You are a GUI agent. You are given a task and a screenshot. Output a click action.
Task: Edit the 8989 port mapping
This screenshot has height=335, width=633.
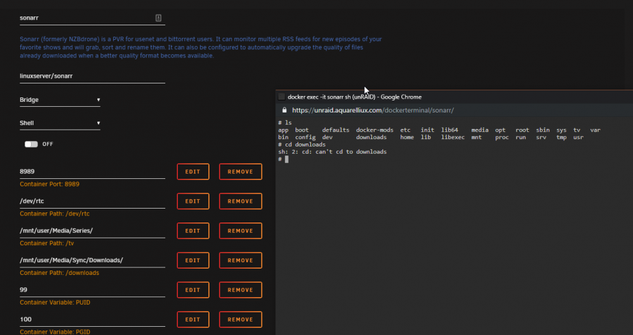pos(193,172)
